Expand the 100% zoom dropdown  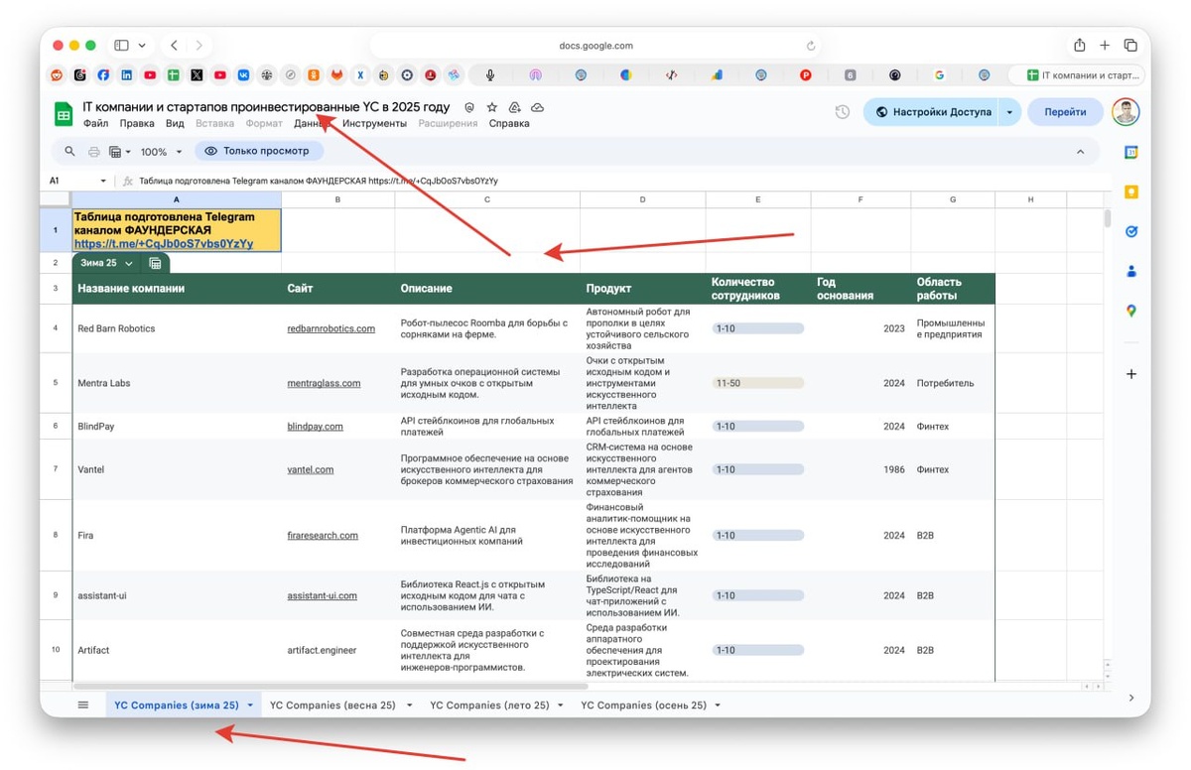pos(161,152)
